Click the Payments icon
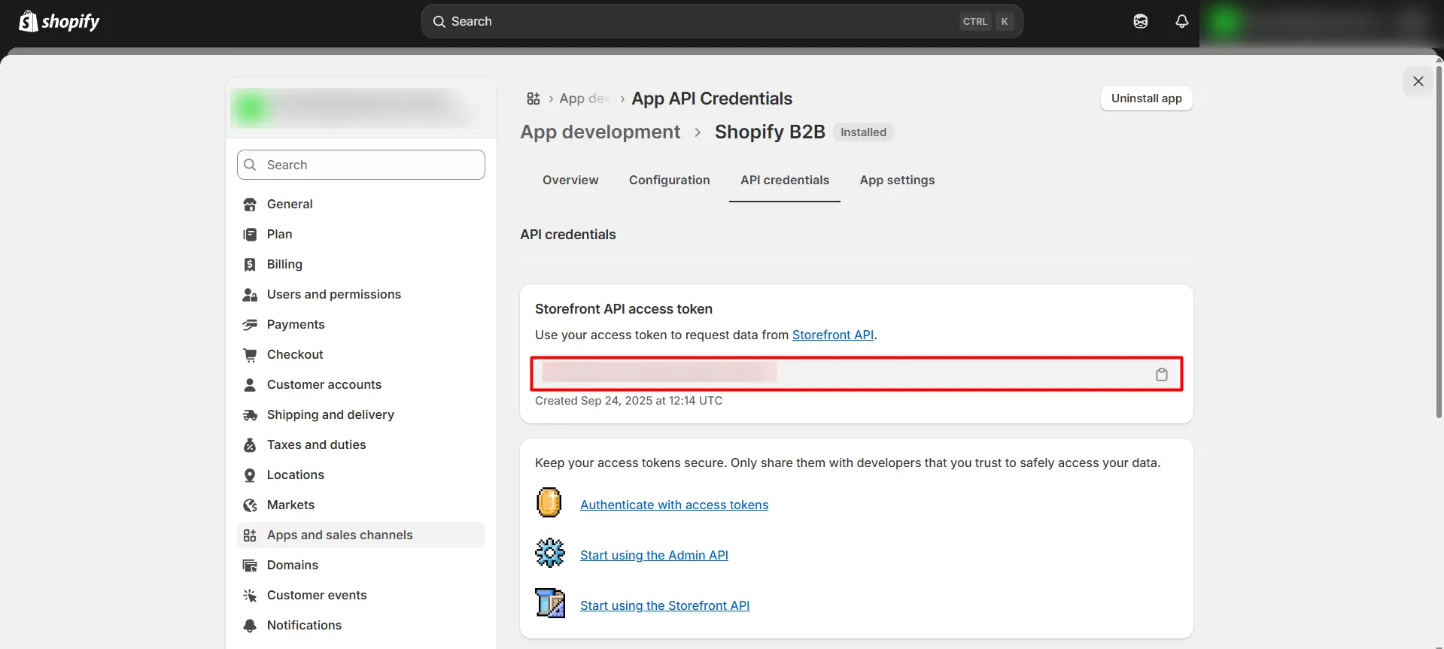Image resolution: width=1444 pixels, height=649 pixels. [x=250, y=325]
